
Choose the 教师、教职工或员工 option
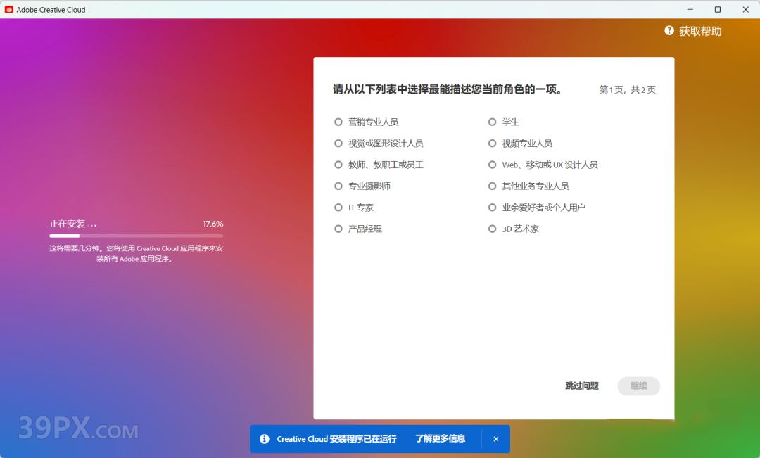tap(338, 165)
